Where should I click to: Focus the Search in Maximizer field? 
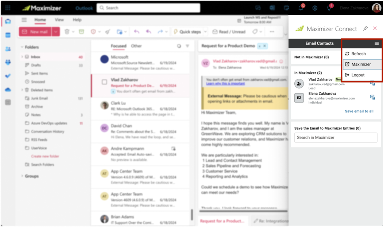(x=336, y=137)
